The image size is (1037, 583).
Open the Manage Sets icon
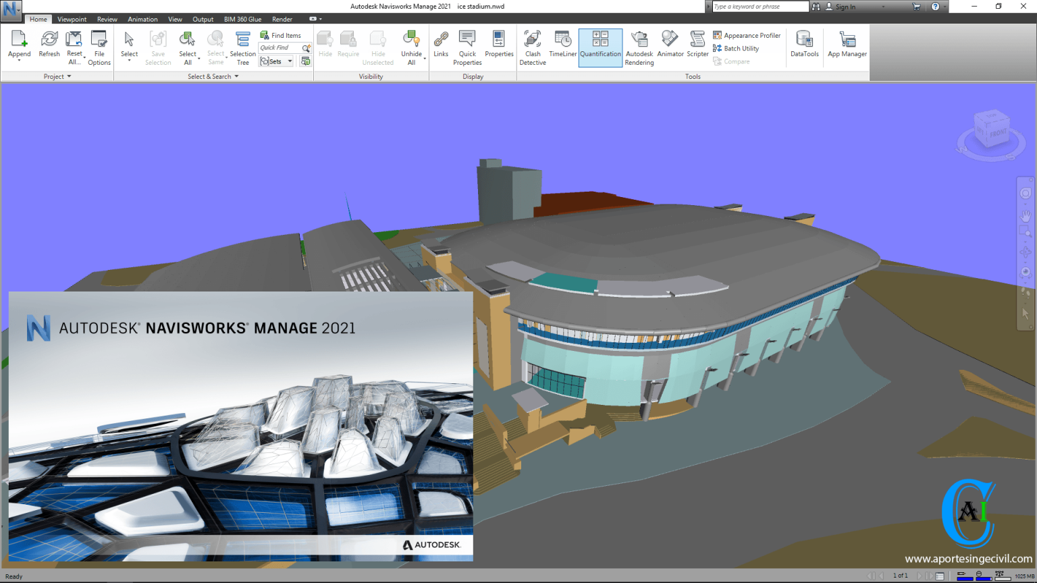pyautogui.click(x=306, y=61)
